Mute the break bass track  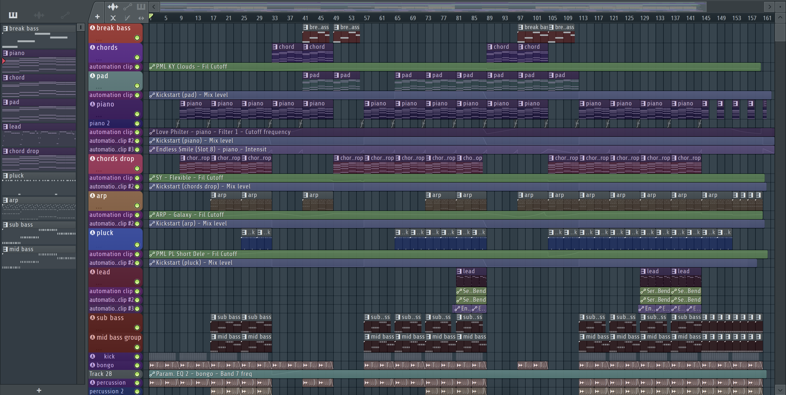point(137,38)
